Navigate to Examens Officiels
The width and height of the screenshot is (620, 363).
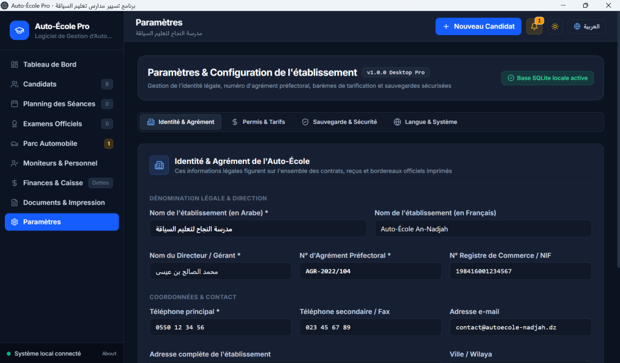[62, 123]
